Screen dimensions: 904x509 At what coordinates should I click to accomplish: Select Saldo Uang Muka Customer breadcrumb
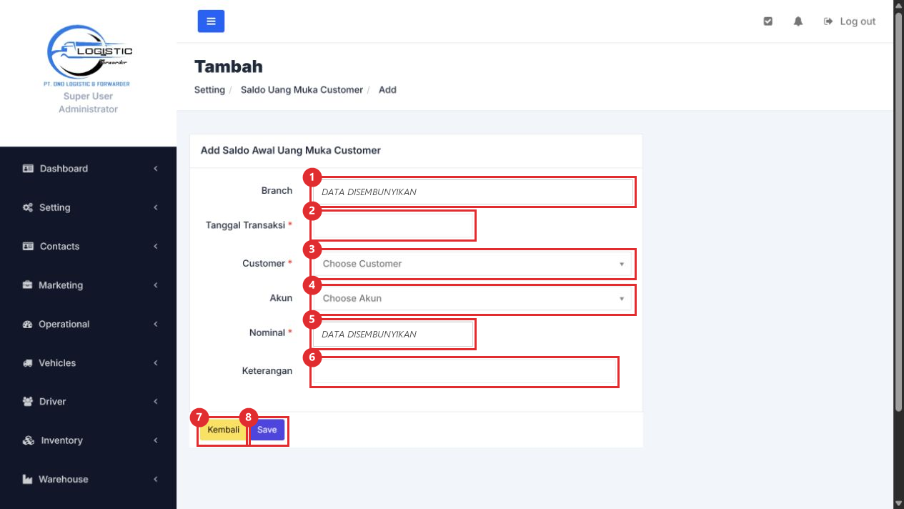click(302, 90)
